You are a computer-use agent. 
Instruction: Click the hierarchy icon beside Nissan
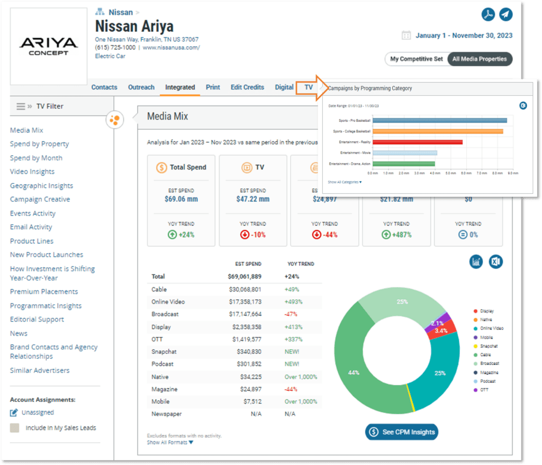point(100,12)
